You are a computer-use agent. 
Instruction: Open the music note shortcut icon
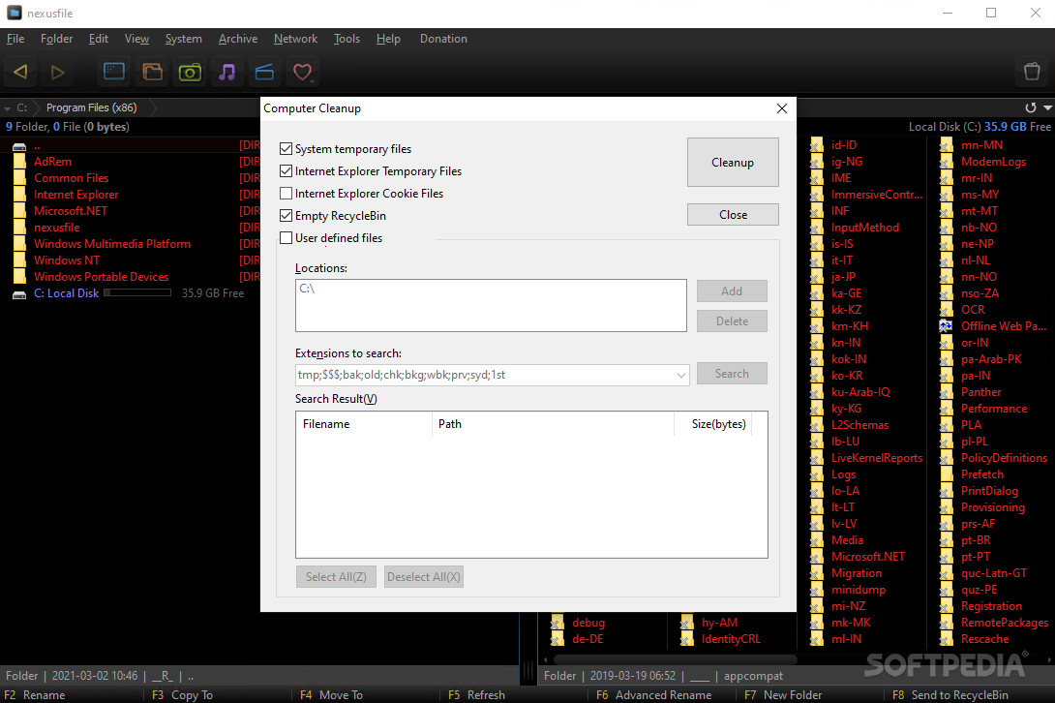227,72
